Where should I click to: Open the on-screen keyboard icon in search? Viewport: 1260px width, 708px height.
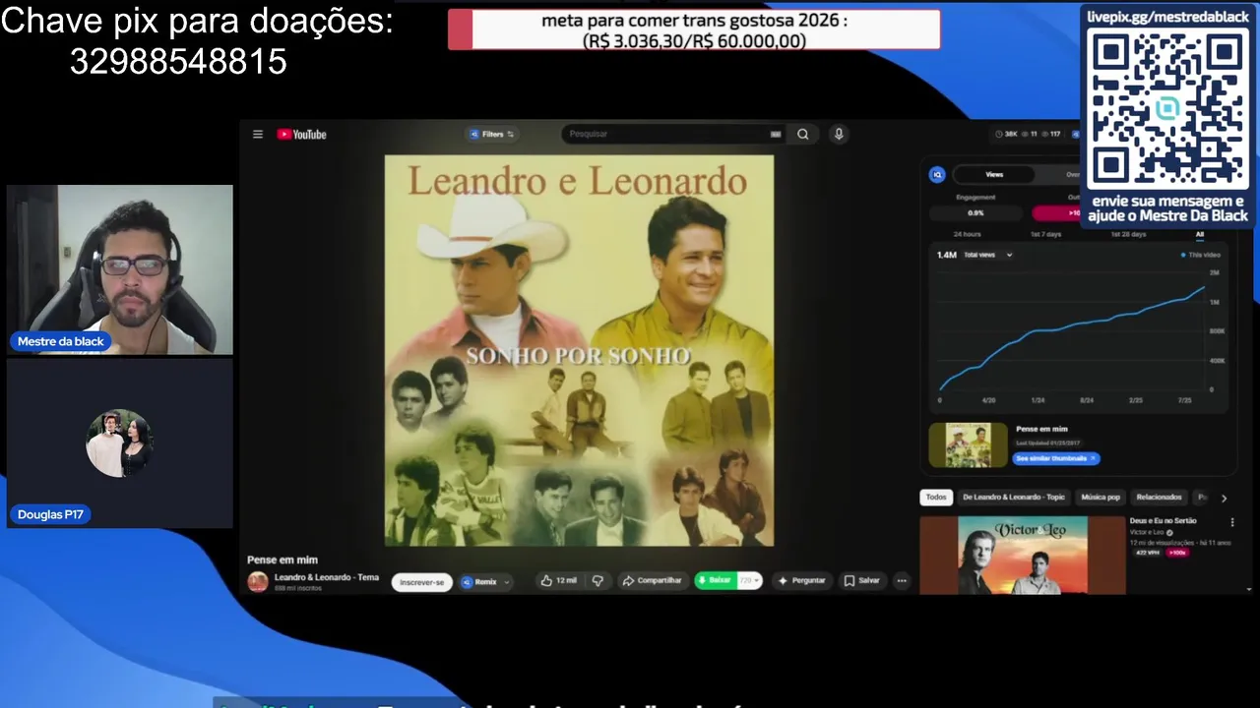click(776, 135)
